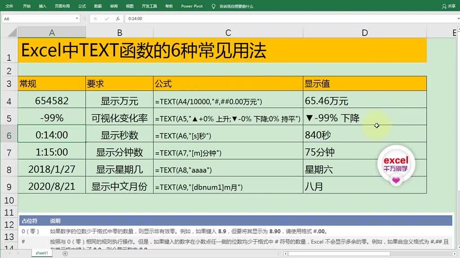Select column header D
The height and width of the screenshot is (258, 460).
[x=364, y=32]
